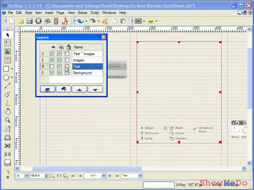Select the Insert Table tool

point(8,60)
